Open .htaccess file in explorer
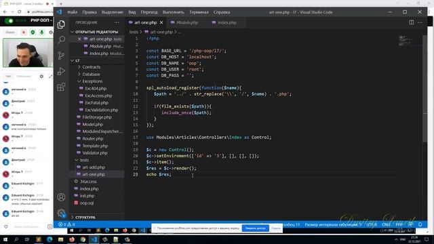This screenshot has height=244, width=434. pyautogui.click(x=88, y=182)
